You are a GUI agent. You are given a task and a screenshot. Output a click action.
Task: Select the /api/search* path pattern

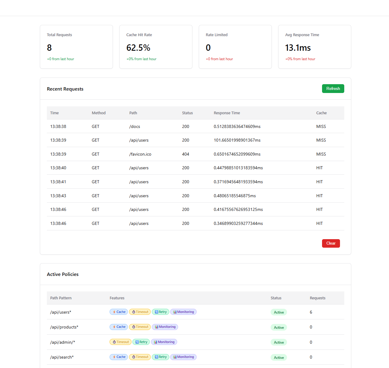tap(62, 357)
